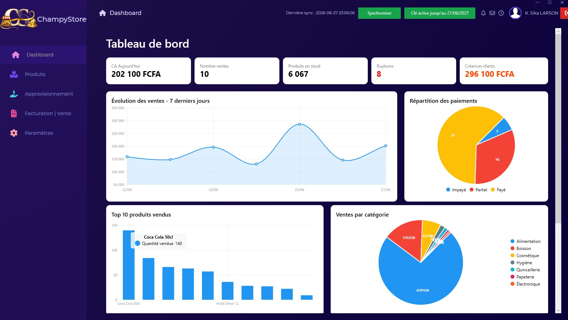Click the Synchroniser button
Screen dimensions: 568x320
pyautogui.click(x=379, y=13)
